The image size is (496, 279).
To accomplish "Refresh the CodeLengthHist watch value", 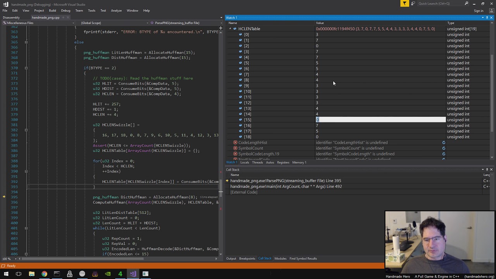I will (444, 143).
